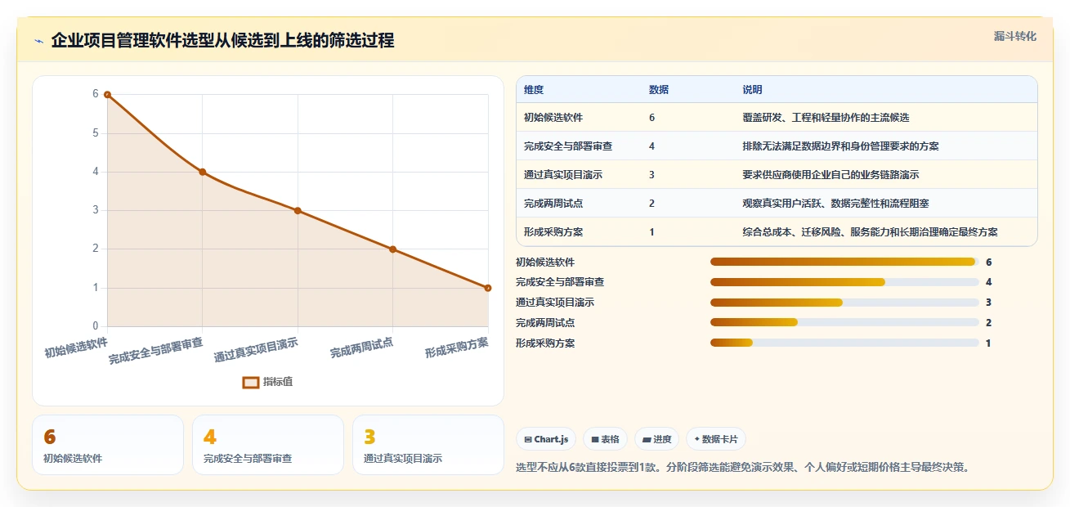Open the card showing 4 完成安全与部署审查

(x=268, y=445)
